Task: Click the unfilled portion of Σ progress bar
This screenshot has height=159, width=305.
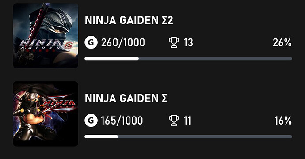Action: (x=205, y=136)
